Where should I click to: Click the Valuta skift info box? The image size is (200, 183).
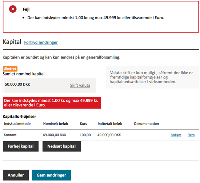point(152,77)
